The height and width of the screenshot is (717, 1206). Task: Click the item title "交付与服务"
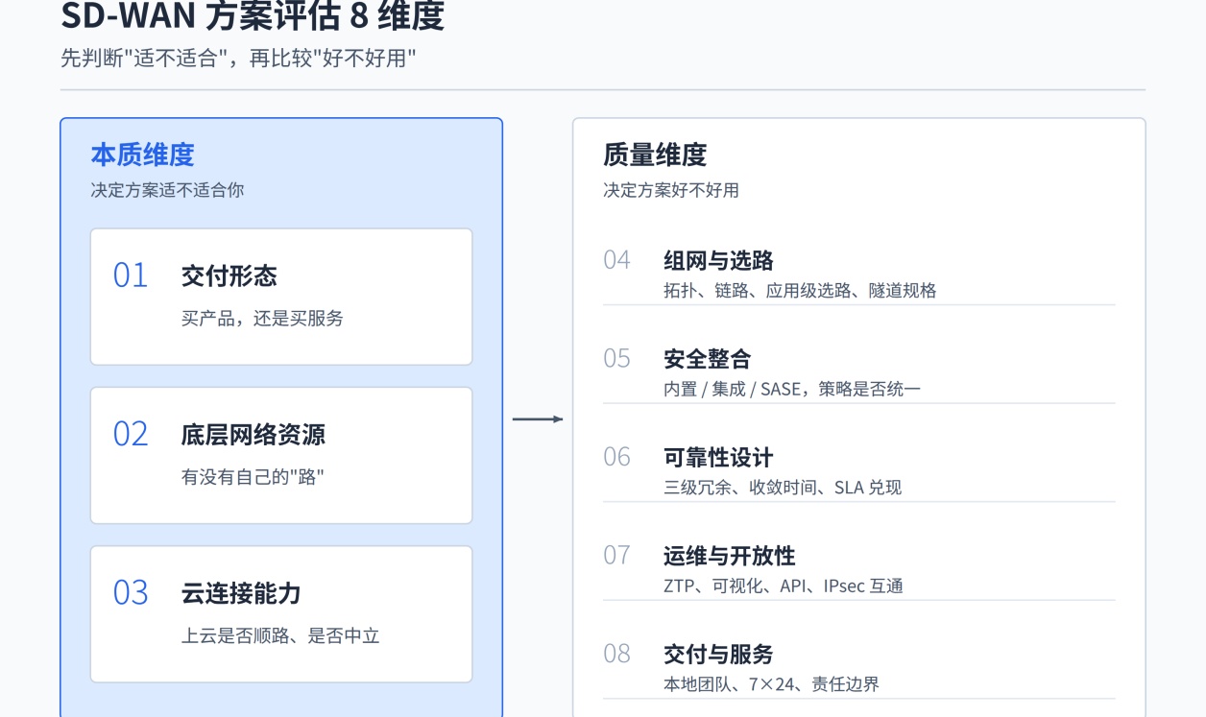pyautogui.click(x=718, y=655)
